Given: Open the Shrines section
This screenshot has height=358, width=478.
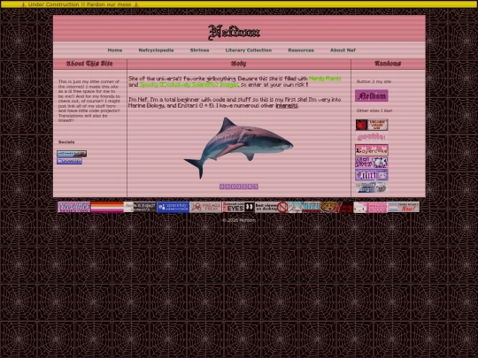Looking at the screenshot, I should pyautogui.click(x=200, y=50).
